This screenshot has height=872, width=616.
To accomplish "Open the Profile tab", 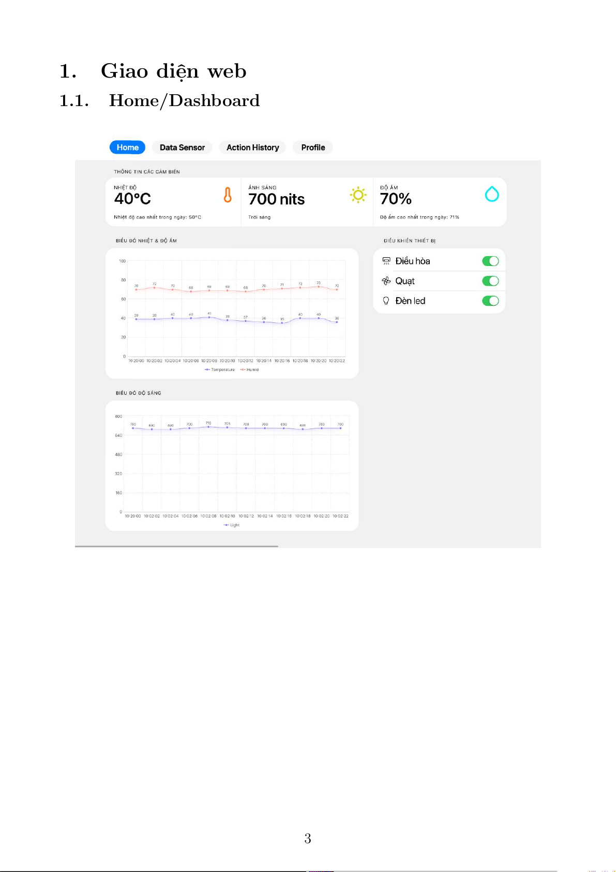I will [313, 147].
